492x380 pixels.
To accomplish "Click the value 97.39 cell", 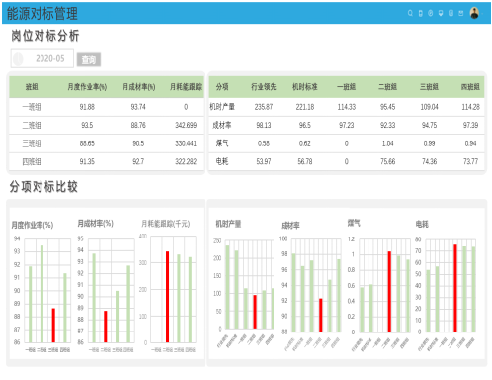I will coord(470,125).
